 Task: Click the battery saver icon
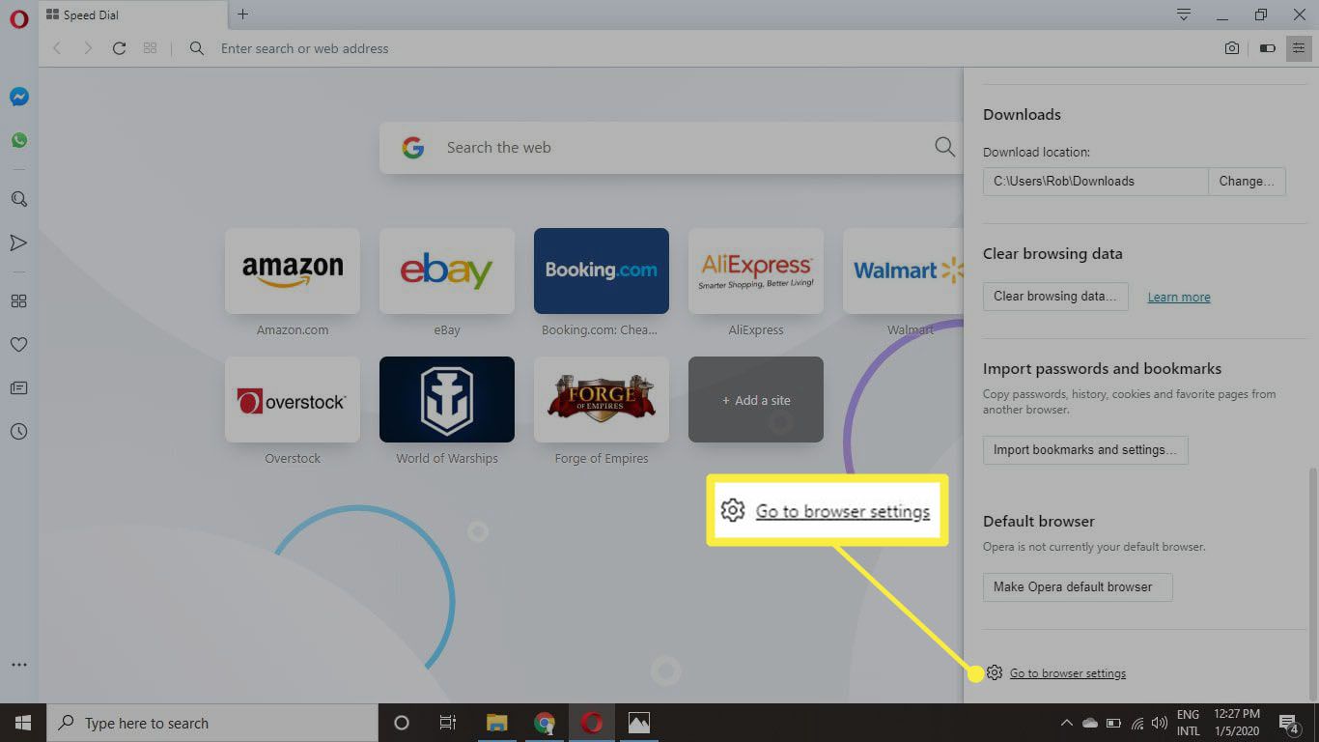[x=1267, y=48]
